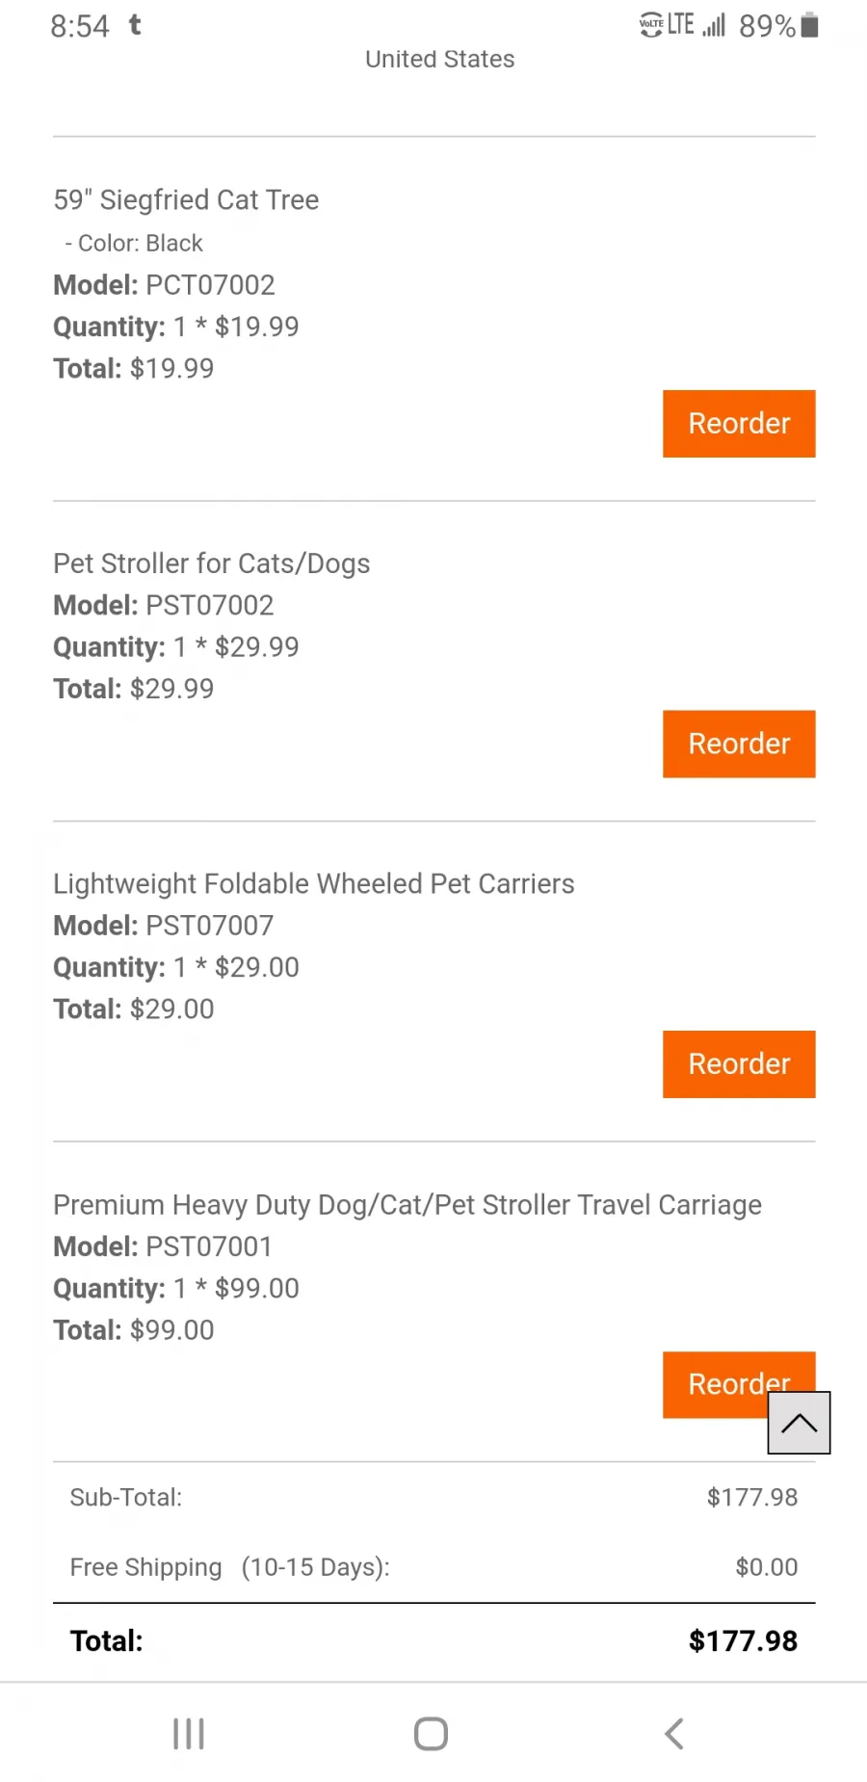Reorder the 59" Siegfried Cat Tree
This screenshot has width=867, height=1782.
(739, 424)
